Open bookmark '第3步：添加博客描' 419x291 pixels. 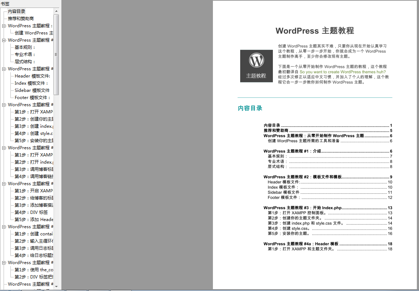click(x=34, y=205)
